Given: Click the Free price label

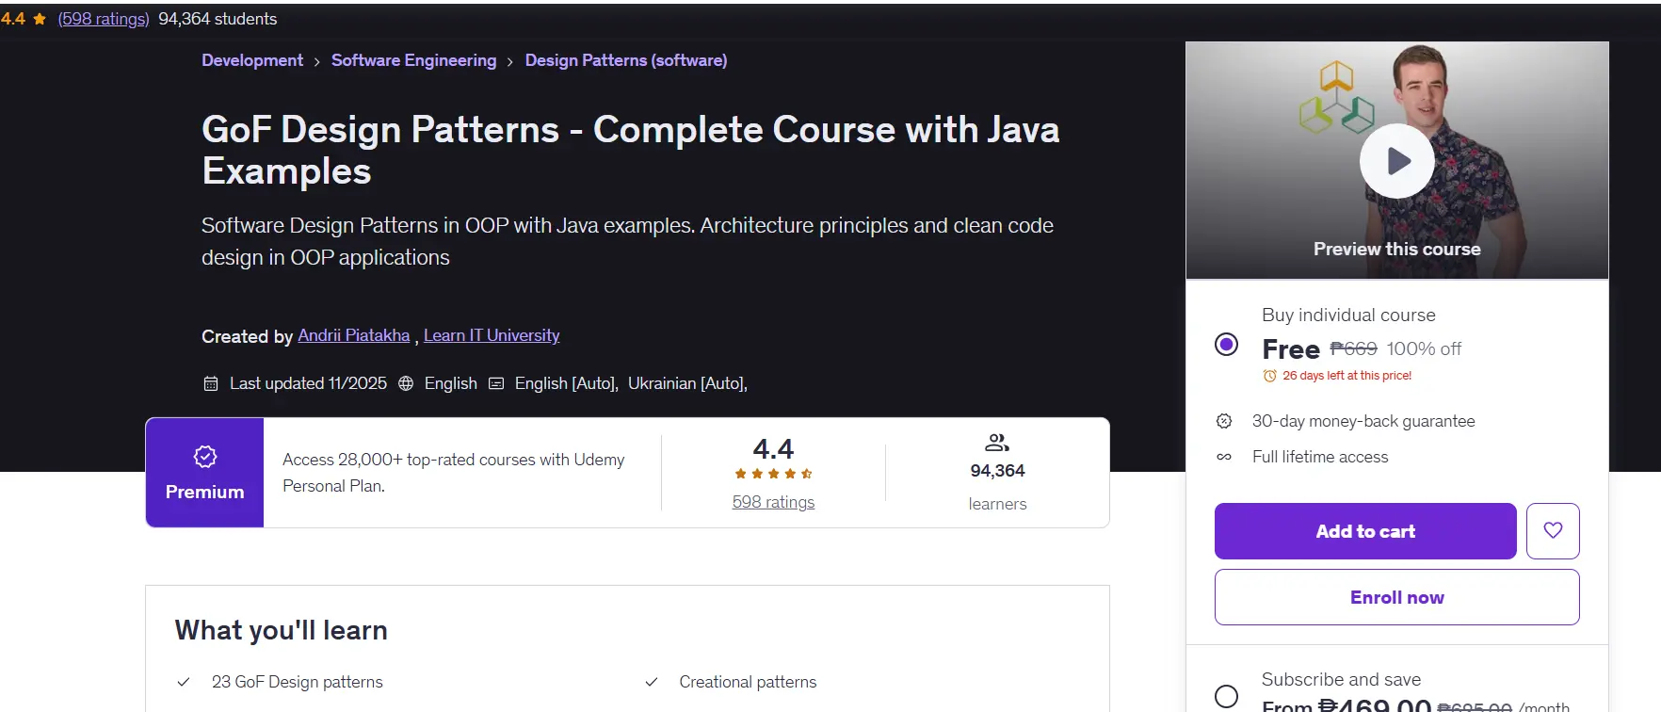Looking at the screenshot, I should (x=1291, y=349).
